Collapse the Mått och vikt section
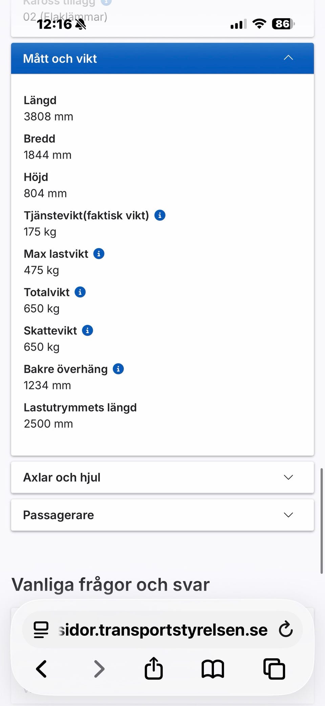The height and width of the screenshot is (706, 325). (x=288, y=58)
